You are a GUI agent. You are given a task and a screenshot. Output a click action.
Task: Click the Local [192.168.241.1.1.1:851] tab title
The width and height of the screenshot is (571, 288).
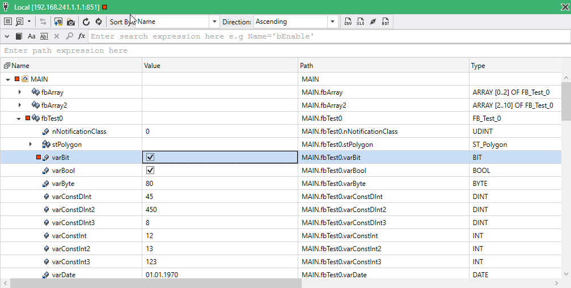tap(57, 7)
